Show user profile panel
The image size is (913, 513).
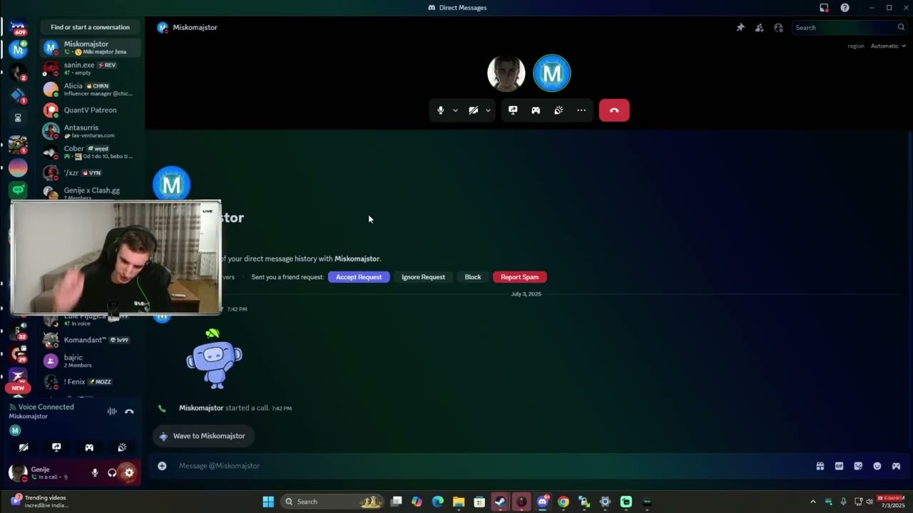[x=778, y=27]
